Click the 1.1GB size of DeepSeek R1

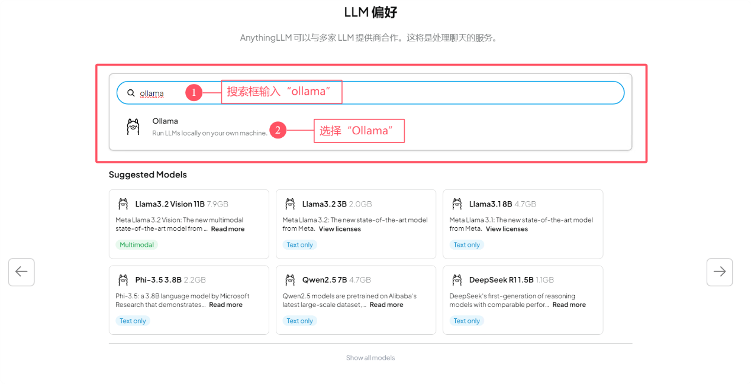[545, 280]
